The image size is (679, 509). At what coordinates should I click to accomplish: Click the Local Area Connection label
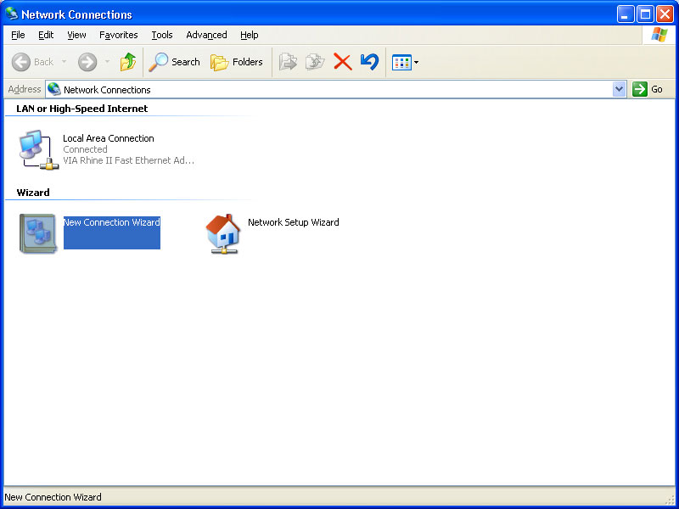[x=109, y=138]
